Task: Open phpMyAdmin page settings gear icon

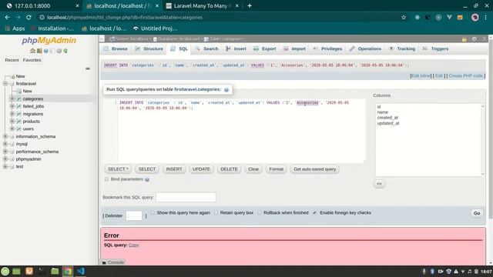Action: 475,39
